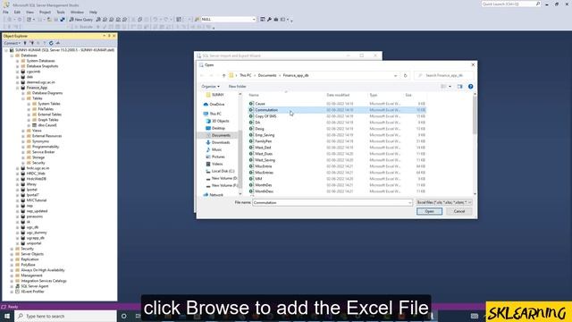Select the SQL Server Agent node

tap(34, 286)
